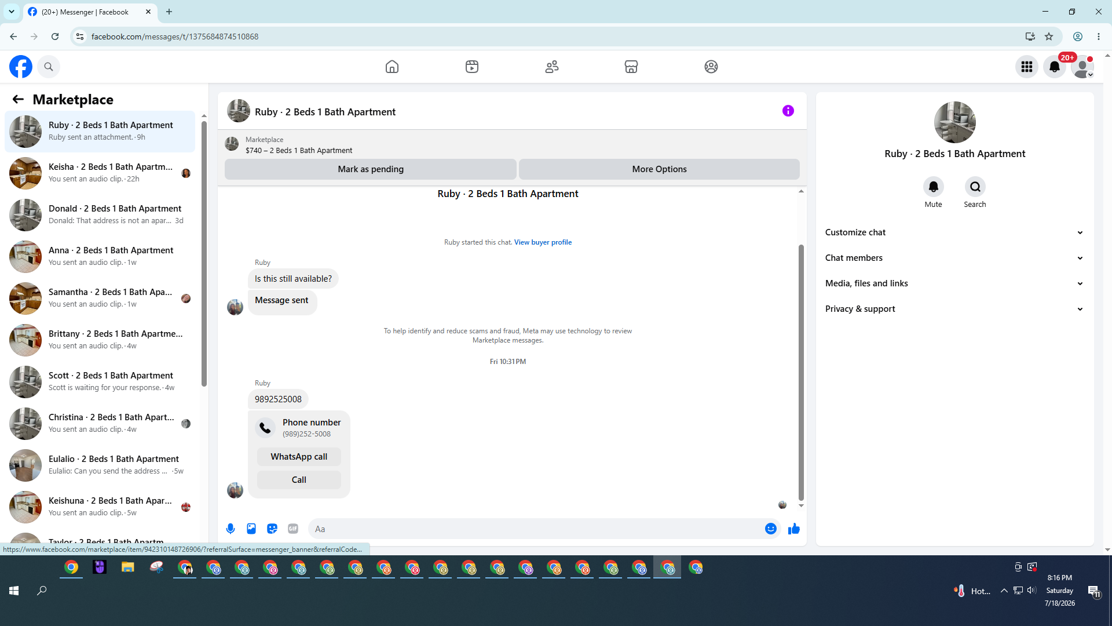
Task: Open Anna's 2 Beds 1 Bath chat
Action: tap(100, 257)
